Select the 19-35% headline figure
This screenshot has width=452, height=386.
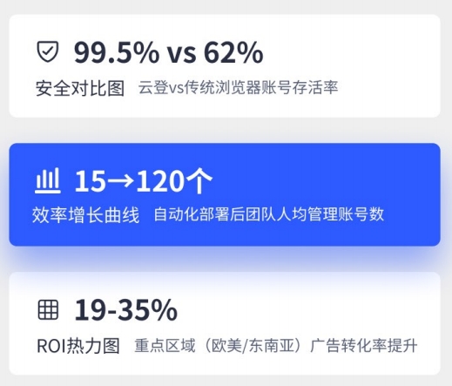[126, 310]
